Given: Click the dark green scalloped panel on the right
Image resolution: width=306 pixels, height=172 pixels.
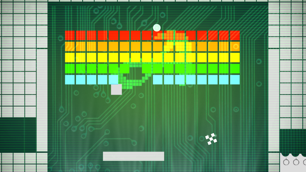Looking at the screenshot, I should [293, 140].
